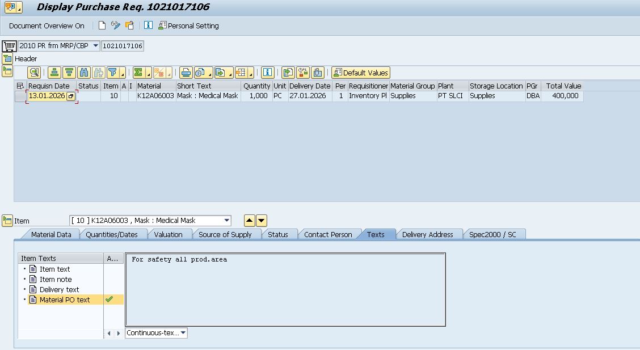Click the Total sigma icon
The height and width of the screenshot is (350, 640).
tap(138, 73)
